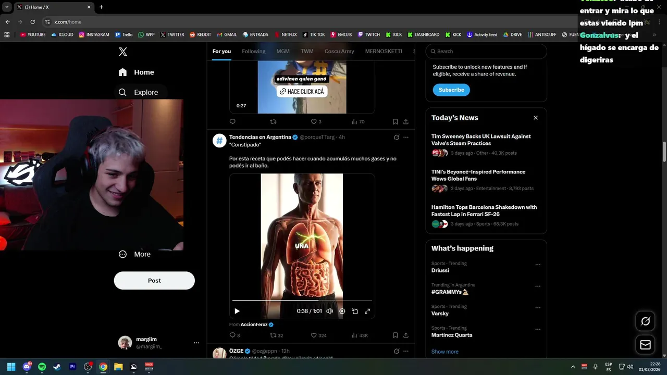The height and width of the screenshot is (375, 667).
Task: Open the TWITCH bookmark
Action: (369, 35)
